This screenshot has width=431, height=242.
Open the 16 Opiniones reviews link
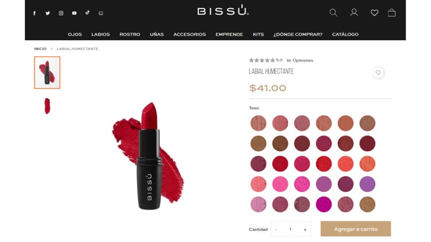299,60
